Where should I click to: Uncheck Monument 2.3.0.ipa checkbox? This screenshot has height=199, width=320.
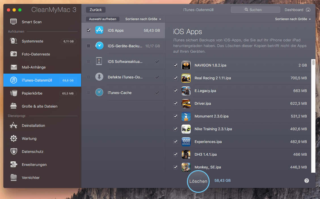pos(176,116)
